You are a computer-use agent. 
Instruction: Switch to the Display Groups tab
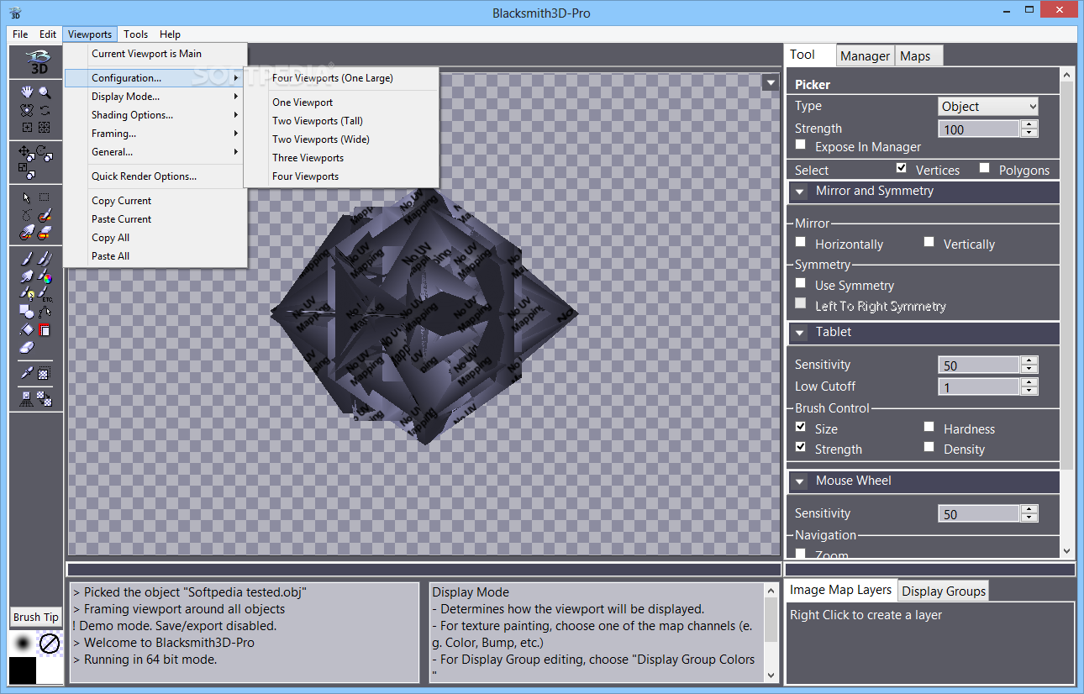coord(944,591)
